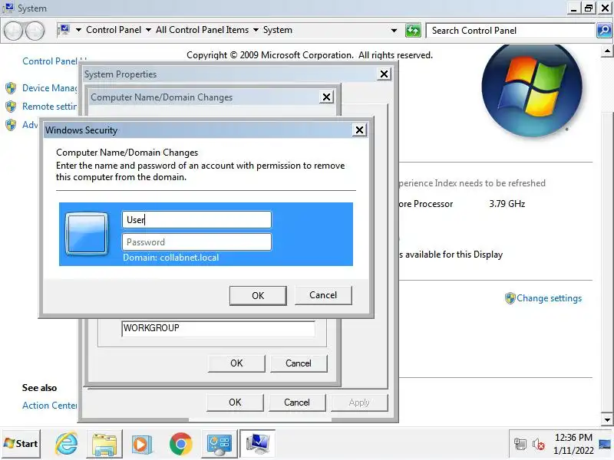The height and width of the screenshot is (460, 614).
Task: Click OK in Windows Security dialog
Action: point(258,296)
